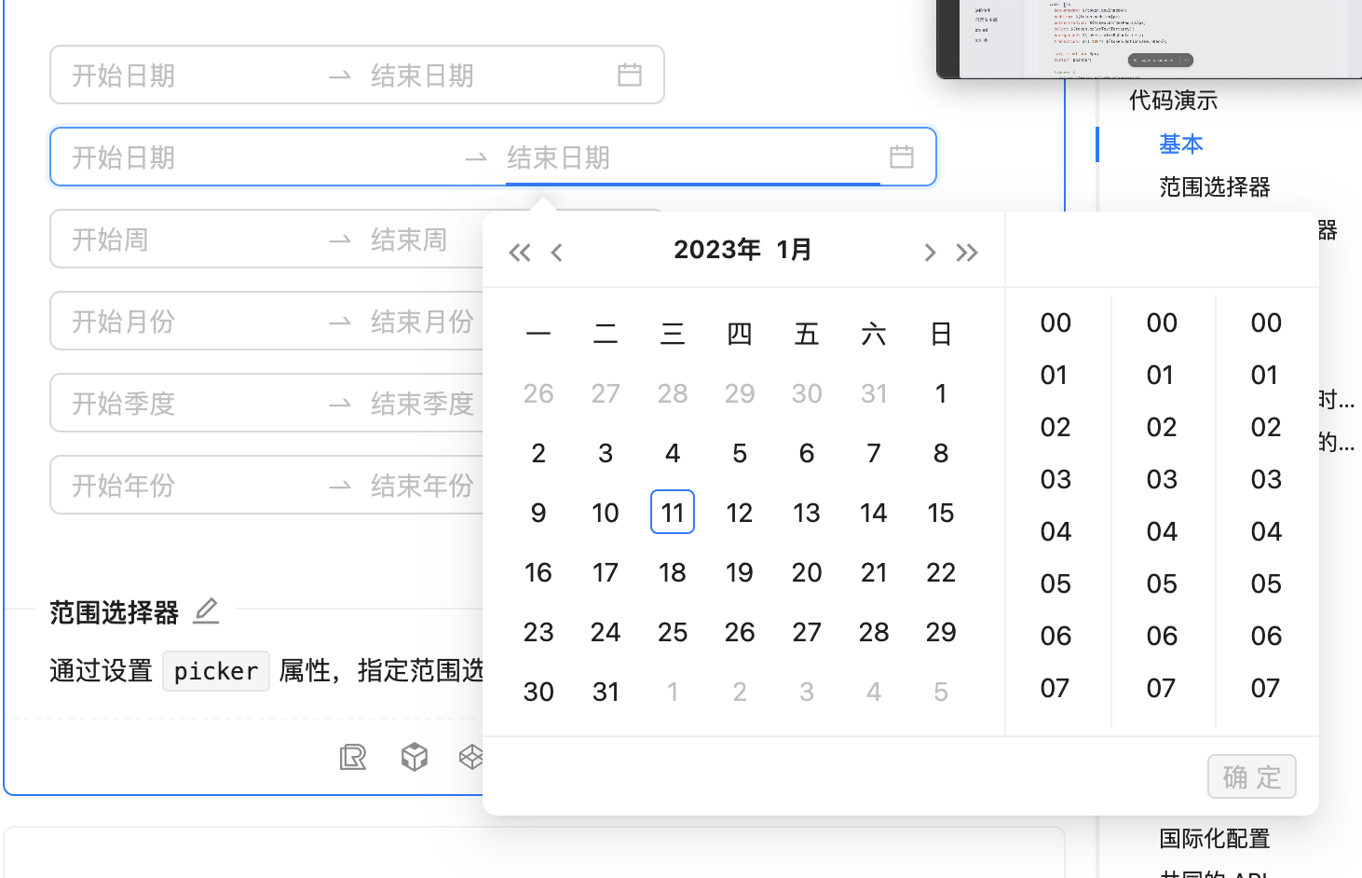Select 基本 in the right sidebar anchor
This screenshot has width=1362, height=878.
(x=1180, y=144)
